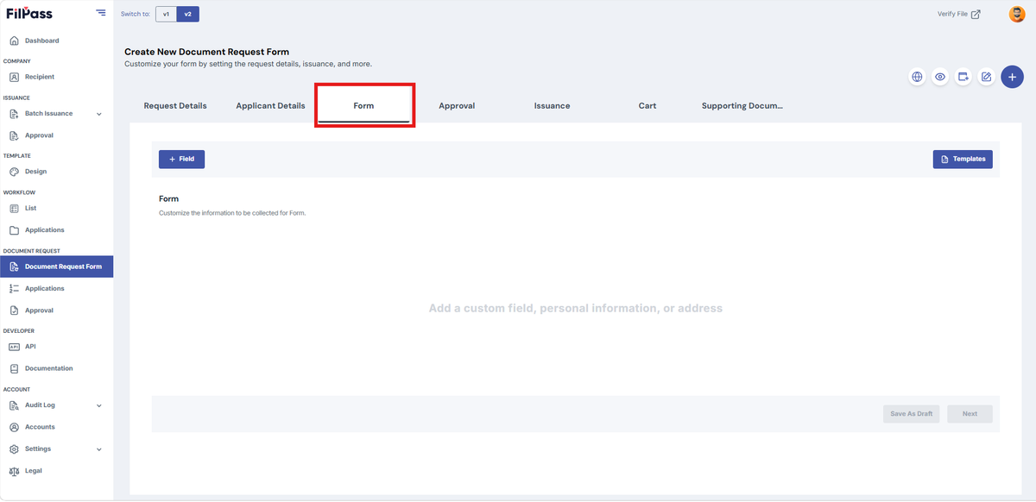
Task: Select the Form tab
Action: tap(363, 106)
